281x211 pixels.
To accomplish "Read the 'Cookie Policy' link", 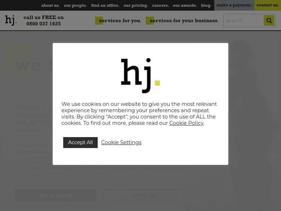I will tap(186, 123).
